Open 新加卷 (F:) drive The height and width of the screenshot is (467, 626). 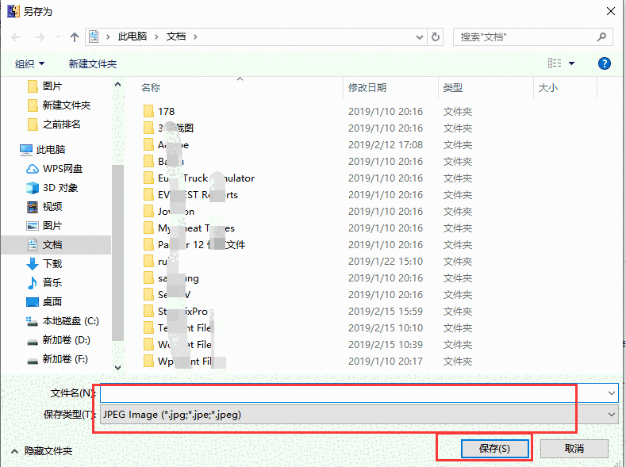57,359
